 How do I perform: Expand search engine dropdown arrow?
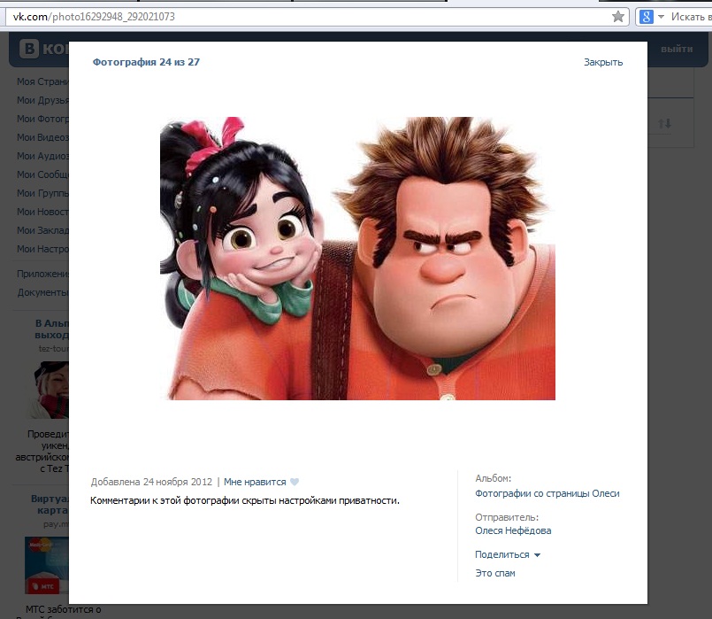click(661, 17)
